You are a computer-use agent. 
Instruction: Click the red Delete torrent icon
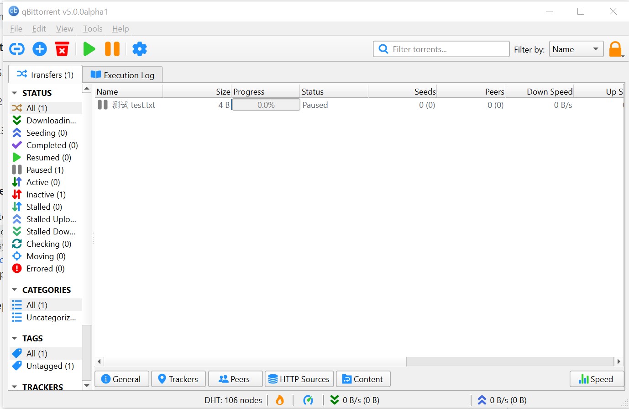tap(62, 49)
